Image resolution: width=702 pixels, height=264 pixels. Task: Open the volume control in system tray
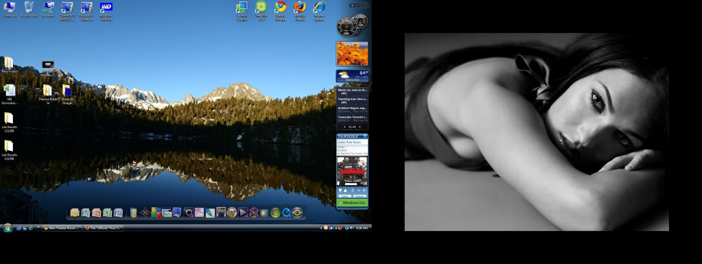coord(351,228)
